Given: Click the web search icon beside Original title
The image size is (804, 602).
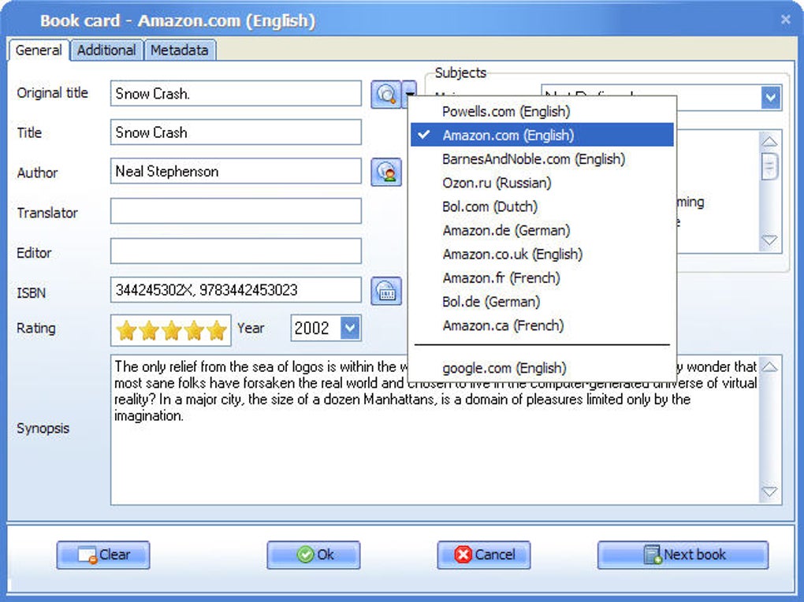Looking at the screenshot, I should coord(385,94).
